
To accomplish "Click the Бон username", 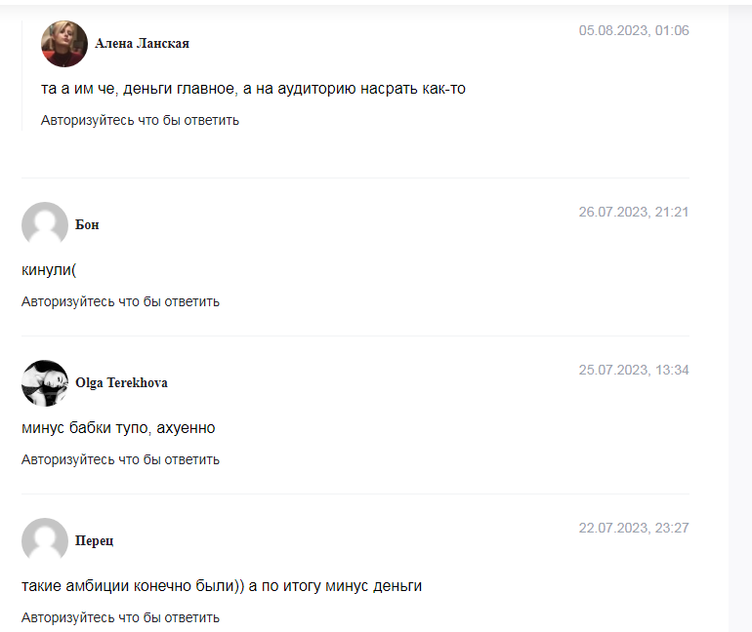I will pyautogui.click(x=87, y=224).
